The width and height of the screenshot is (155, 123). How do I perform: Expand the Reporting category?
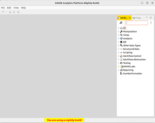pyautogui.click(x=119, y=70)
